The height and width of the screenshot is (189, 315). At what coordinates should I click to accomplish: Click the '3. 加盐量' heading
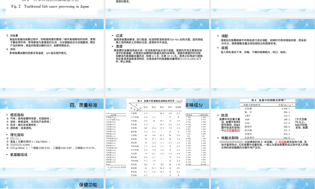click(x=12, y=36)
